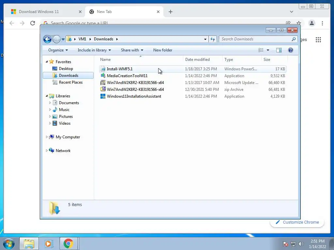Collapse the Libraries group
This screenshot has height=250, width=334.
(x=47, y=96)
